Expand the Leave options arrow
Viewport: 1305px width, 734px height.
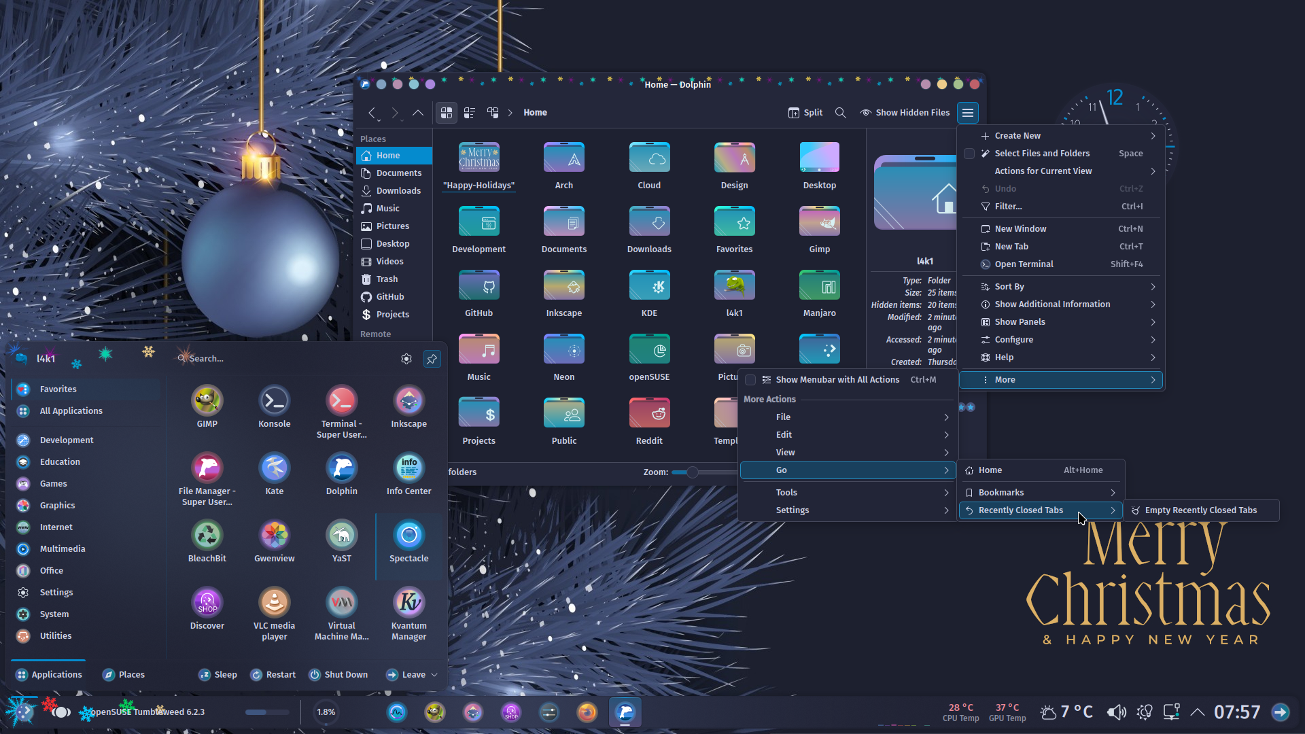(434, 675)
